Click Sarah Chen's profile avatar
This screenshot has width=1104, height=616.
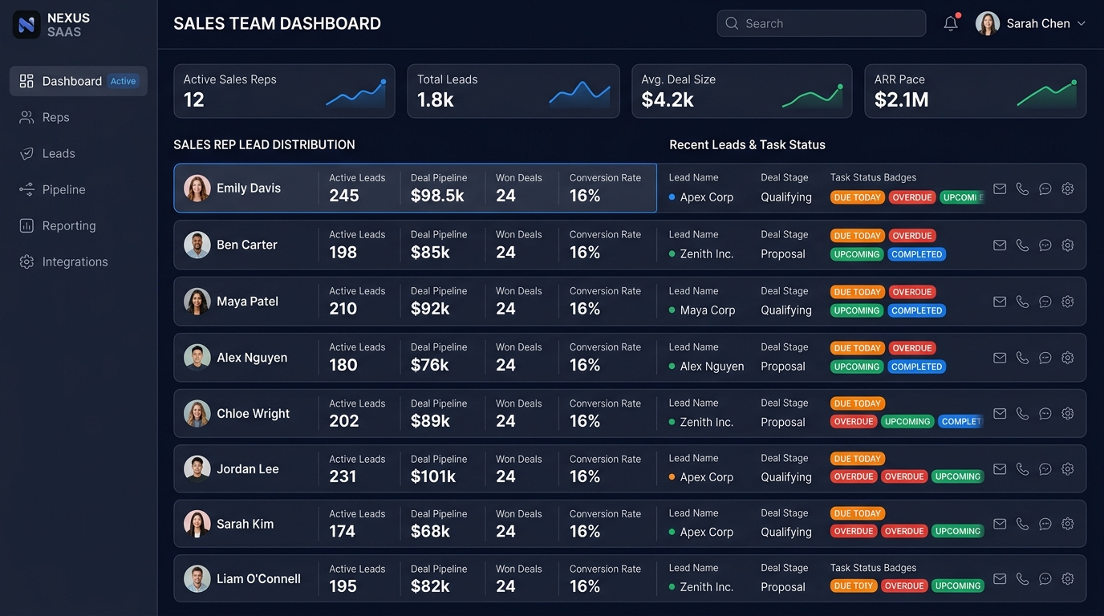(987, 23)
